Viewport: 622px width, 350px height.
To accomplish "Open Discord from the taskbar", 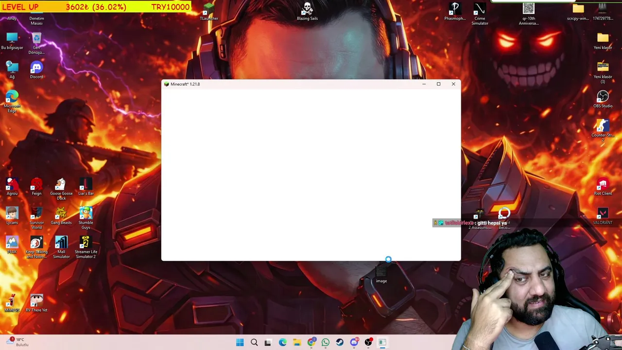I will coord(354,343).
